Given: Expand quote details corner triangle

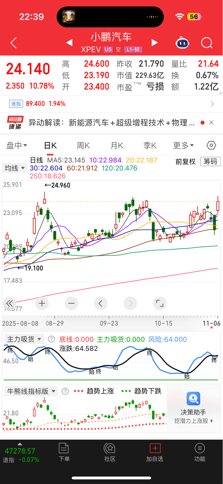Looking at the screenshot, I should click(220, 93).
